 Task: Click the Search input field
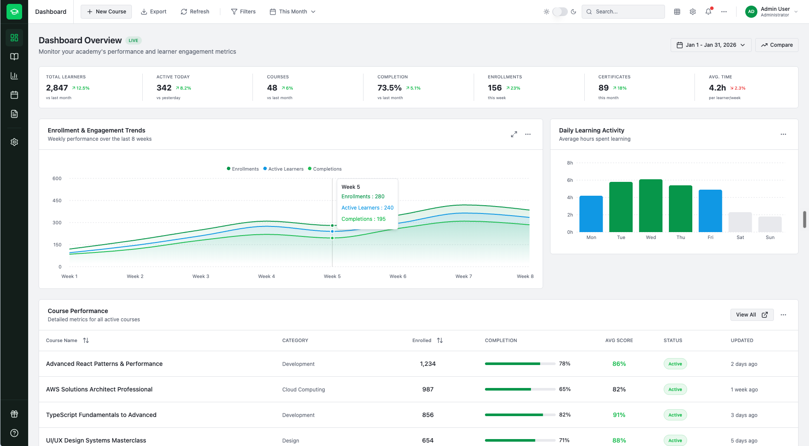[623, 12]
